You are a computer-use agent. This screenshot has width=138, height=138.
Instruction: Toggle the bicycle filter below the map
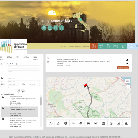[73, 123]
